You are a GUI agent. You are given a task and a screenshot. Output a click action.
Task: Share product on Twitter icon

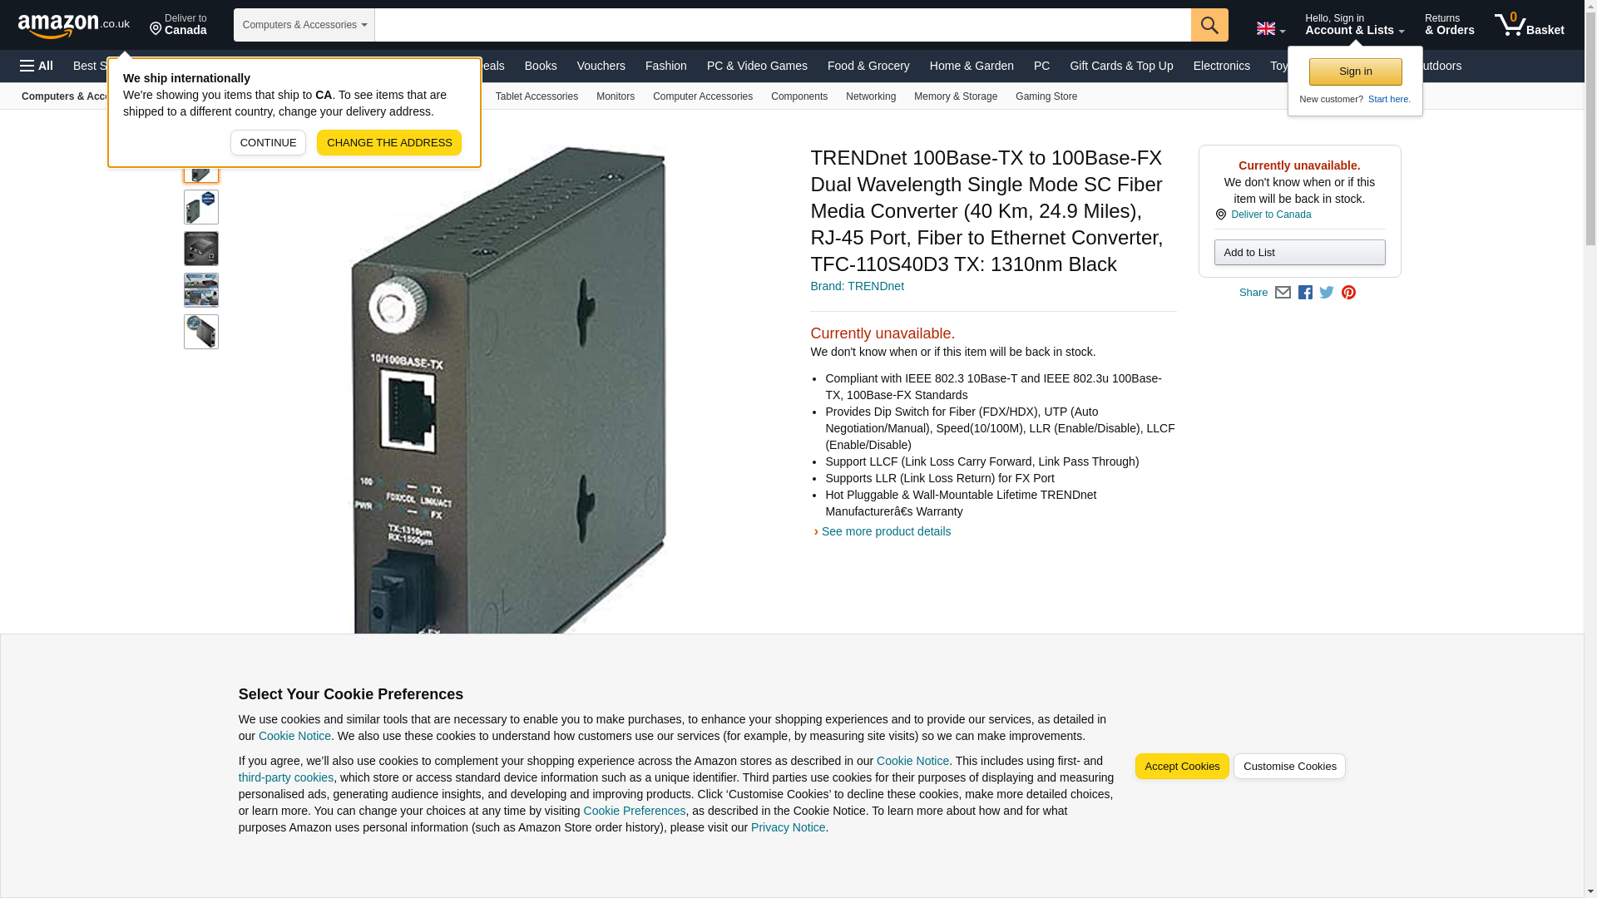click(1327, 293)
